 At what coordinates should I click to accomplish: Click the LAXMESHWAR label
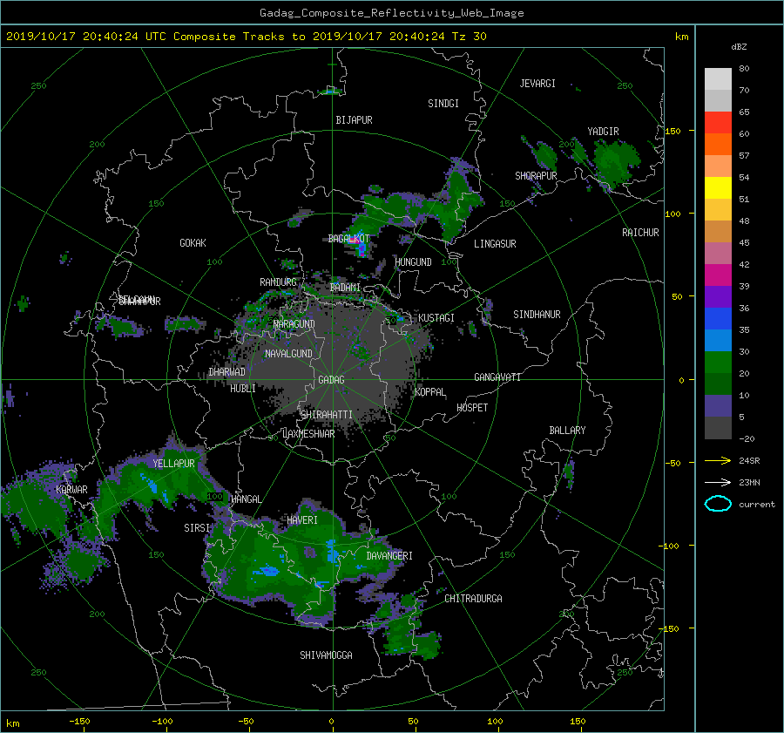point(308,434)
